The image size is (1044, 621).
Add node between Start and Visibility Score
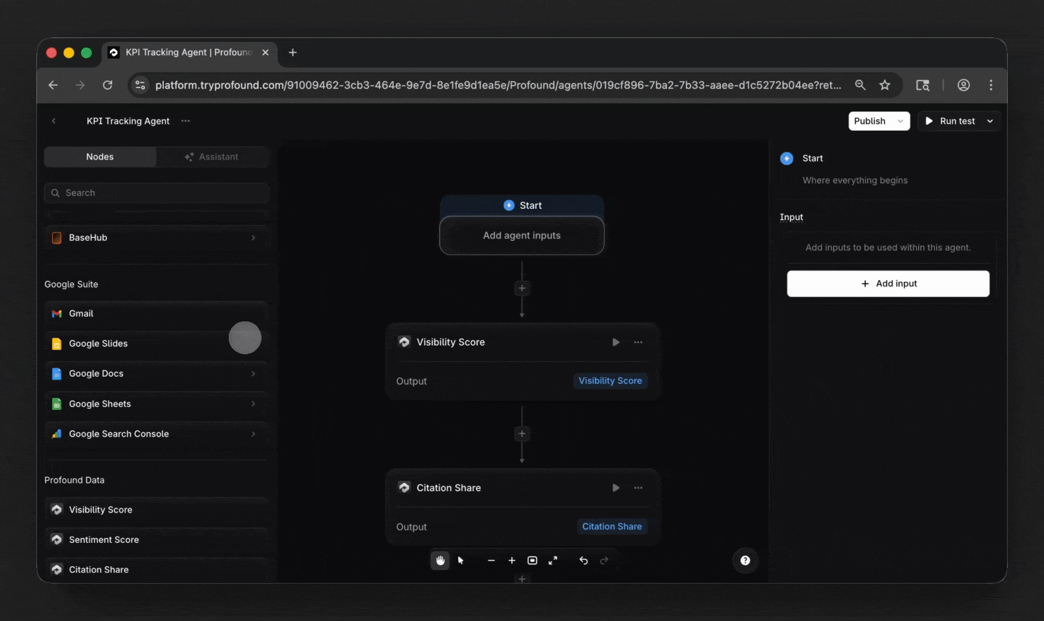pos(522,288)
